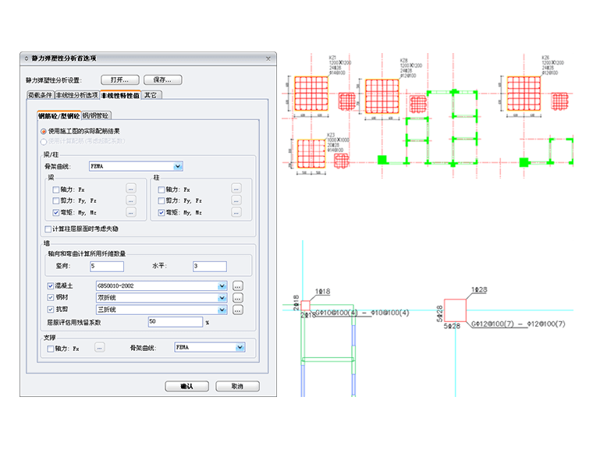Check 计算柱屈服面时考虑失稳 option

pos(48,229)
